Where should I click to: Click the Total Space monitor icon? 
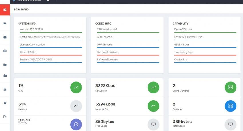[230, 124]
